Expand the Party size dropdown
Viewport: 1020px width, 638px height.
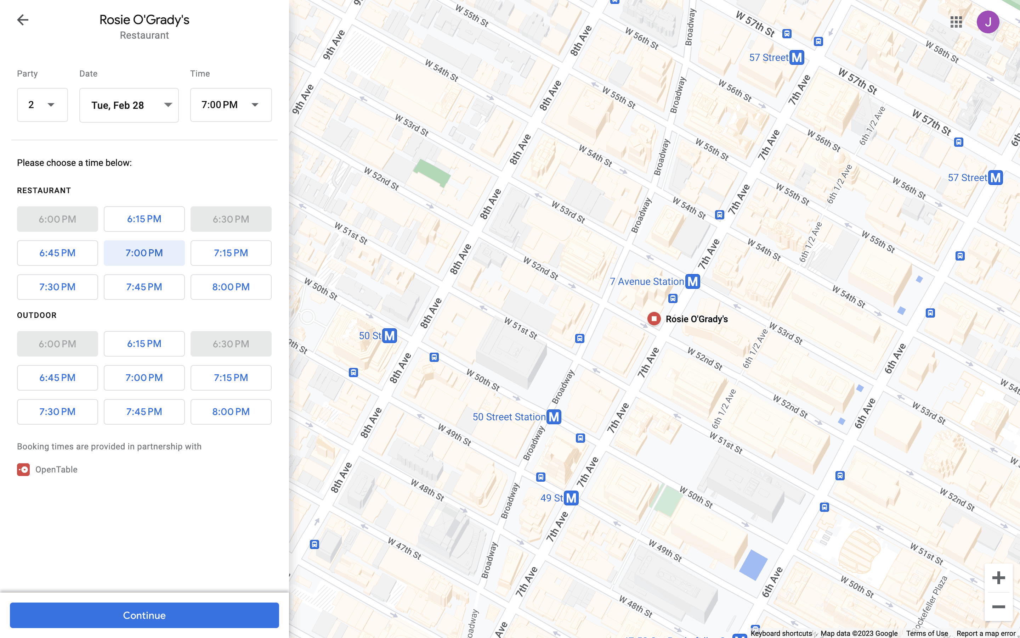pyautogui.click(x=42, y=105)
